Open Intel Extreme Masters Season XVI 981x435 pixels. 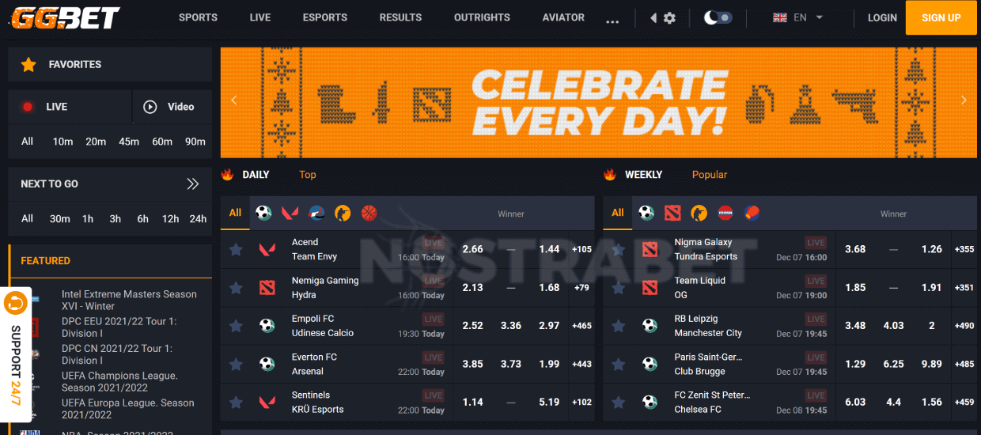(x=129, y=300)
